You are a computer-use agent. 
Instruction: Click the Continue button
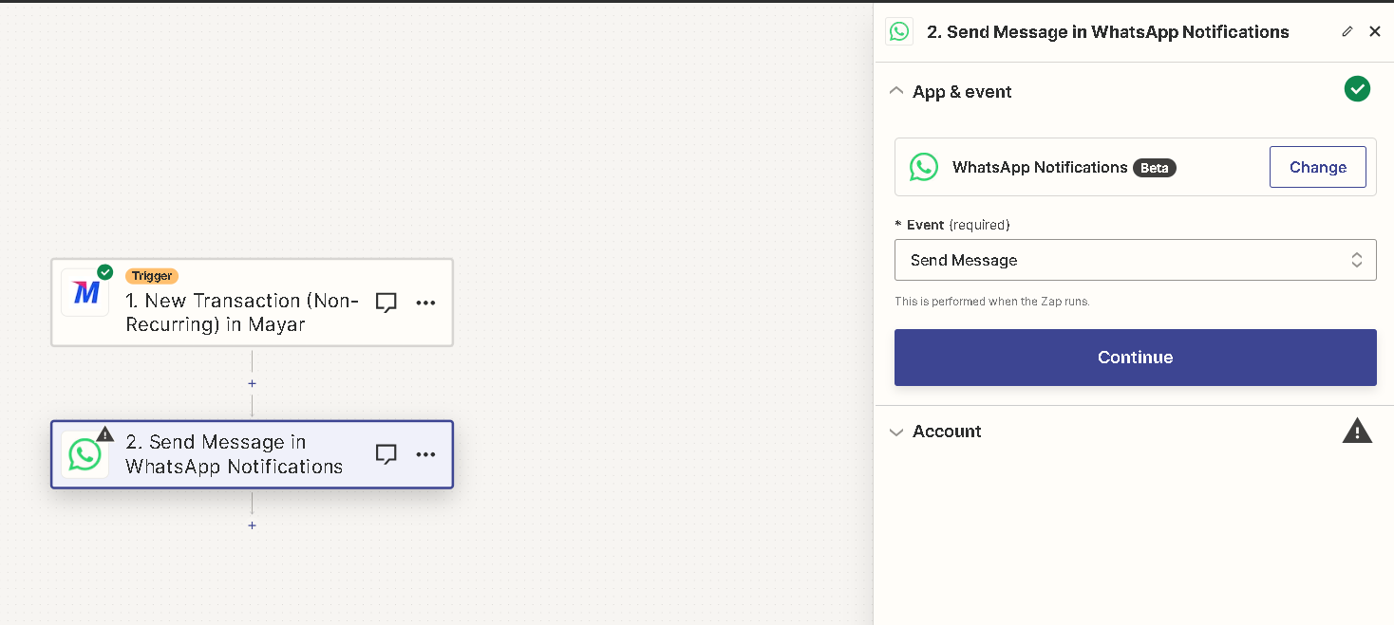[1135, 358]
